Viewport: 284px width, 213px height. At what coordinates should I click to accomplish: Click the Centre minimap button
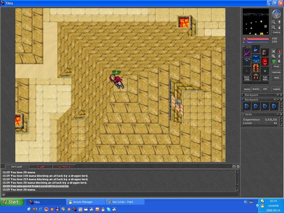pos(277,32)
